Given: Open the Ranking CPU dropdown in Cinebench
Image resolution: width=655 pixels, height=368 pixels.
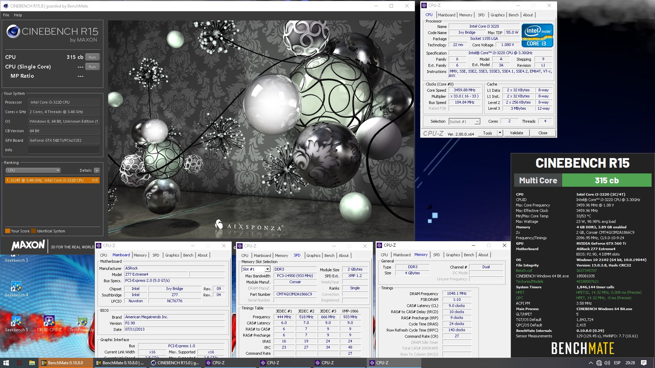Looking at the screenshot, I should tap(33, 170).
